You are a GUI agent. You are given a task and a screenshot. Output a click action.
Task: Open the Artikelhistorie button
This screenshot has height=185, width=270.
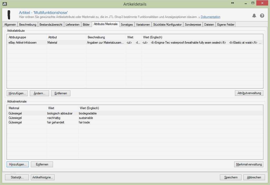[x=43, y=177]
